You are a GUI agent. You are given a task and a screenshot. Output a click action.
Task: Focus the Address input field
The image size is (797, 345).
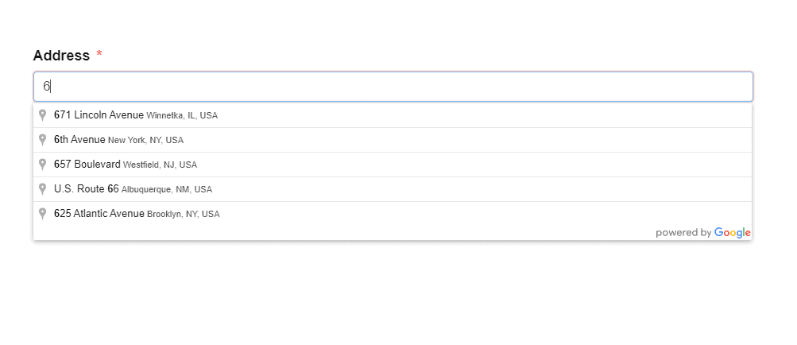click(x=393, y=87)
